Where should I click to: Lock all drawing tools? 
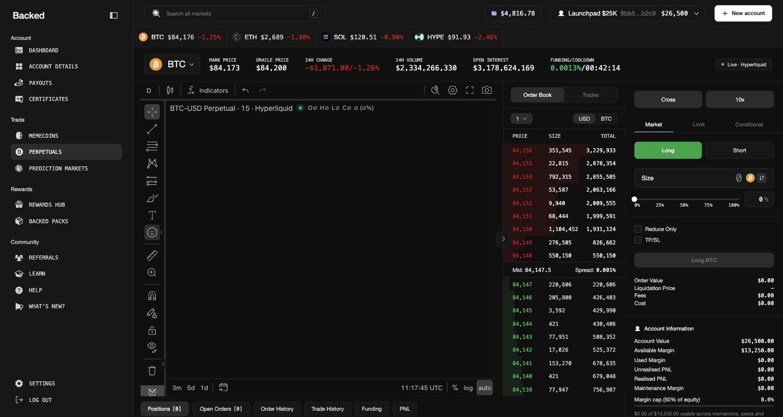(152, 330)
